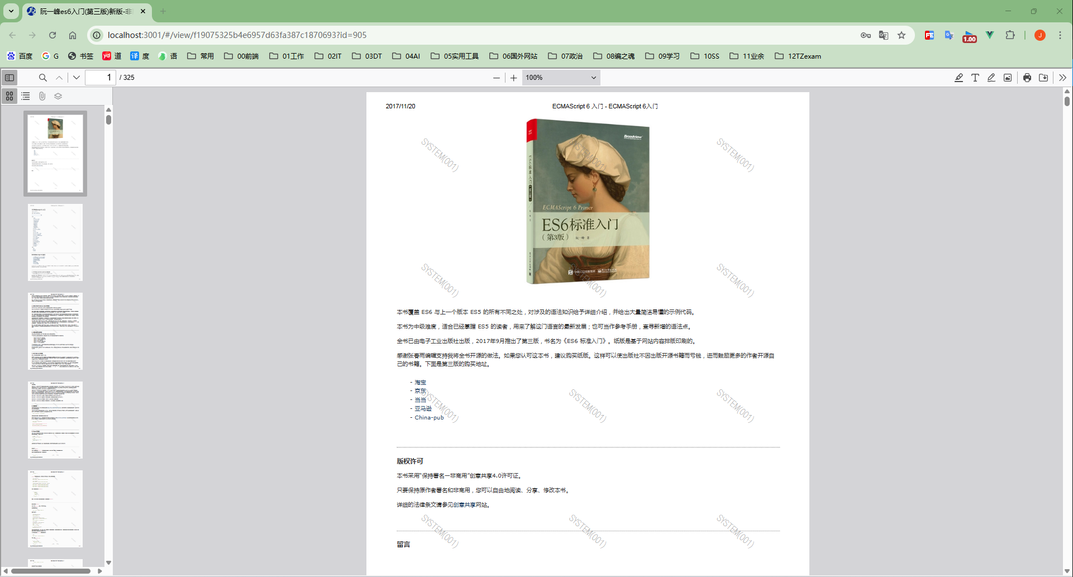Screen dimensions: 1073x577
Task: Click the 淘宝 purchase link
Action: pos(420,383)
